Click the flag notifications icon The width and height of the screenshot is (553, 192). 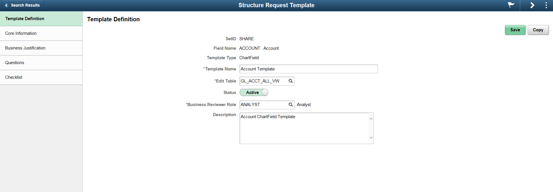pyautogui.click(x=510, y=5)
